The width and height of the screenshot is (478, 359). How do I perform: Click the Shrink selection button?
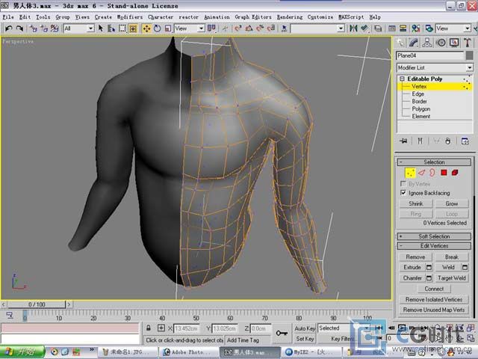pyautogui.click(x=416, y=203)
